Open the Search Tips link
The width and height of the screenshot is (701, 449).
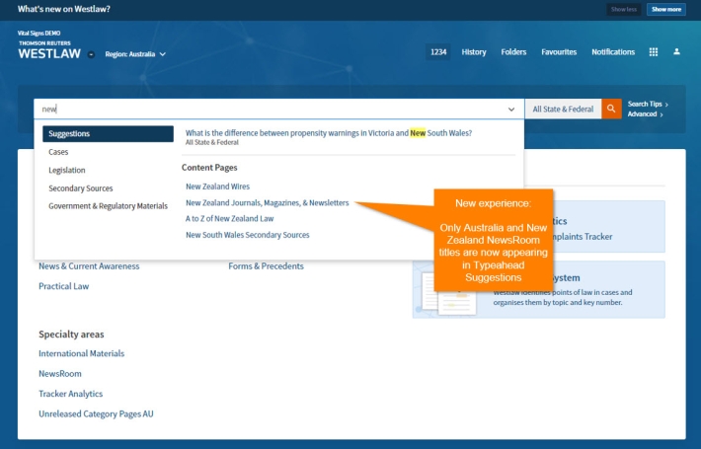pyautogui.click(x=648, y=104)
